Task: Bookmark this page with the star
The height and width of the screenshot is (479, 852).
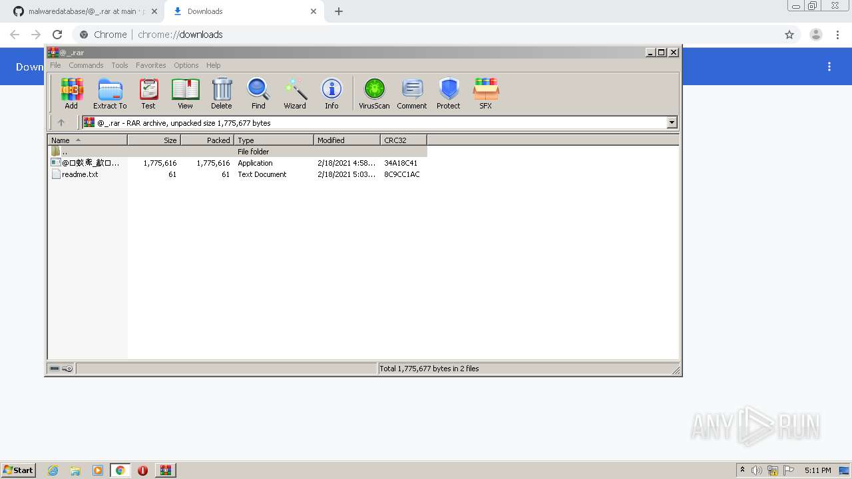Action: click(x=789, y=35)
